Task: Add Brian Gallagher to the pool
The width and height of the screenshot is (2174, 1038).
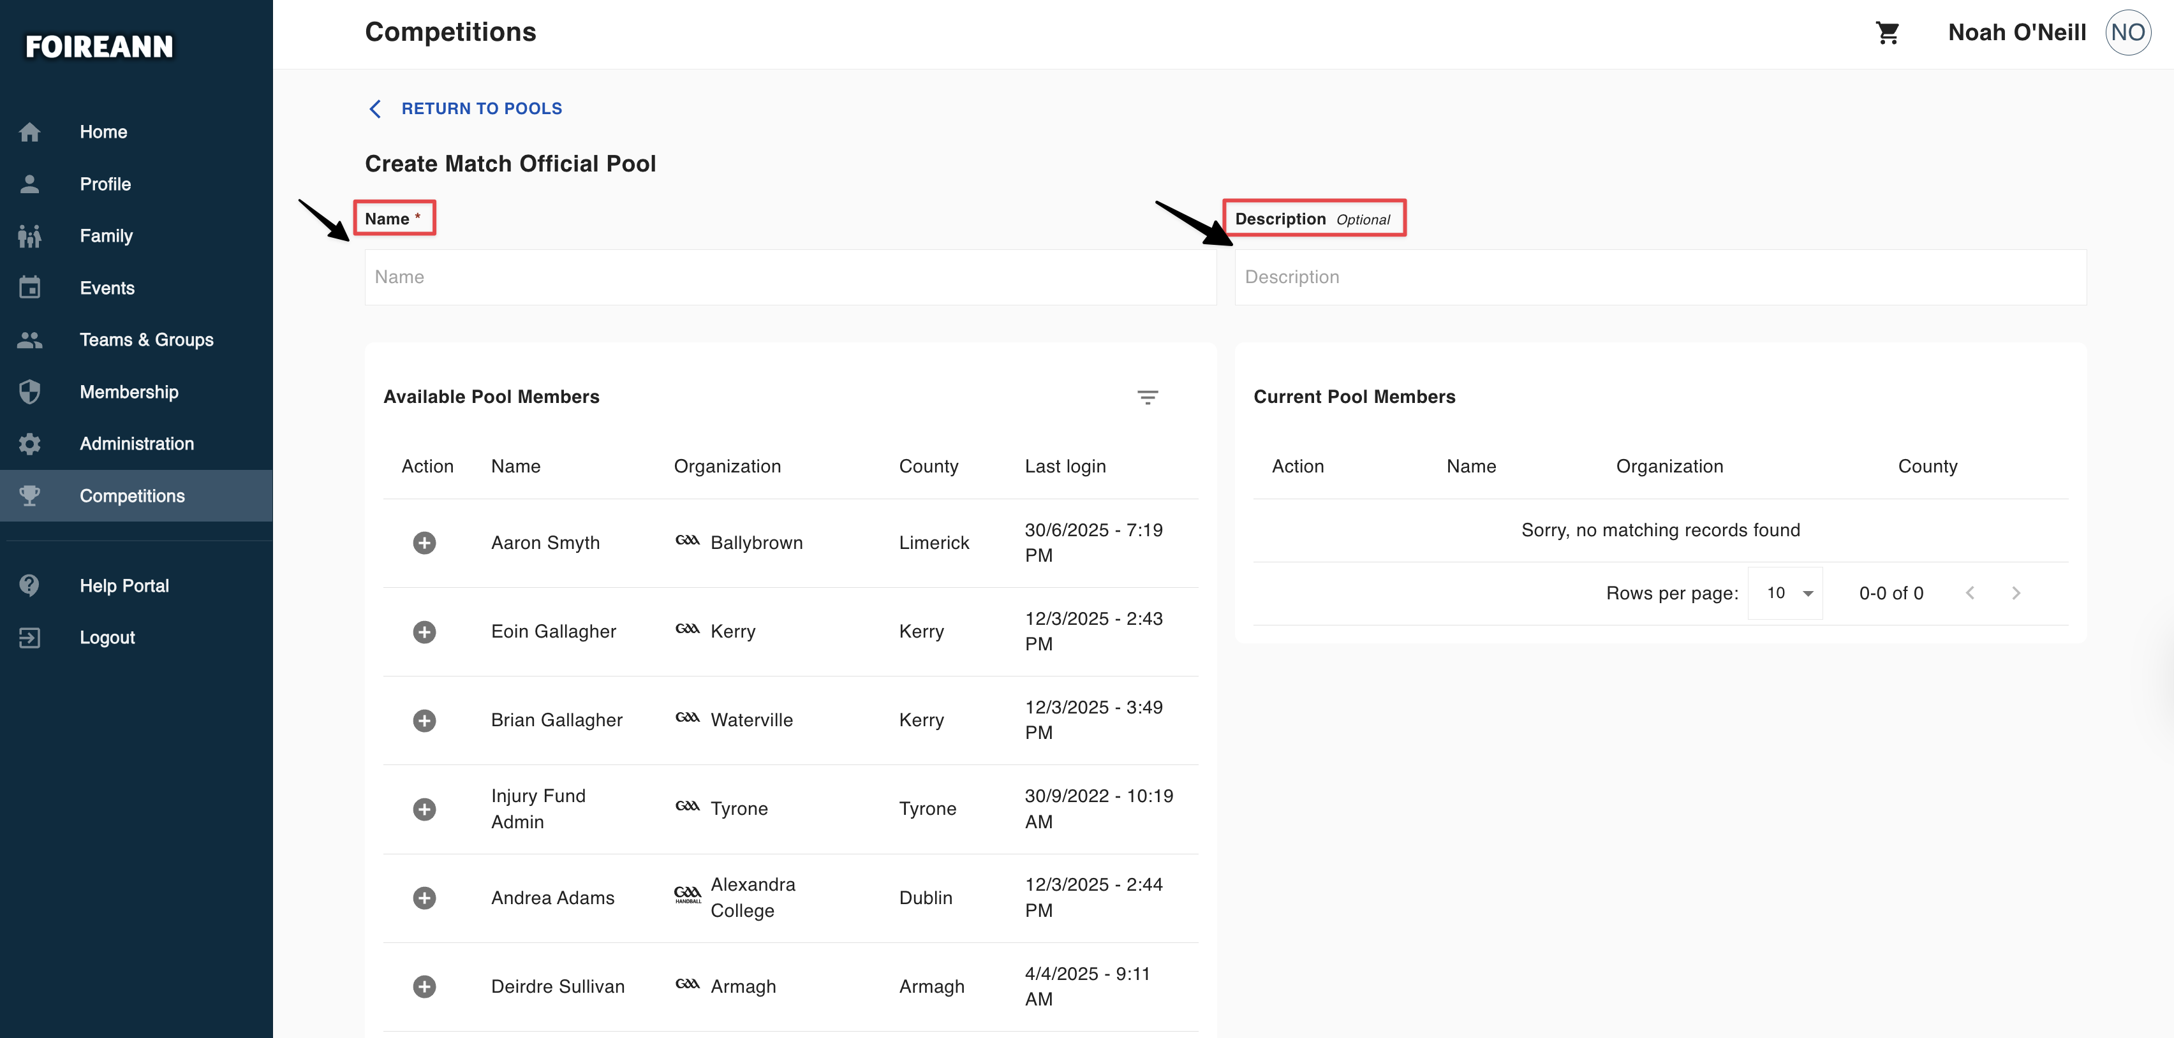Action: [x=424, y=720]
